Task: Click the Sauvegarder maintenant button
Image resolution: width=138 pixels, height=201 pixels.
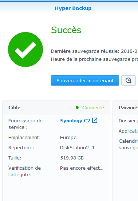Action: 85,80
